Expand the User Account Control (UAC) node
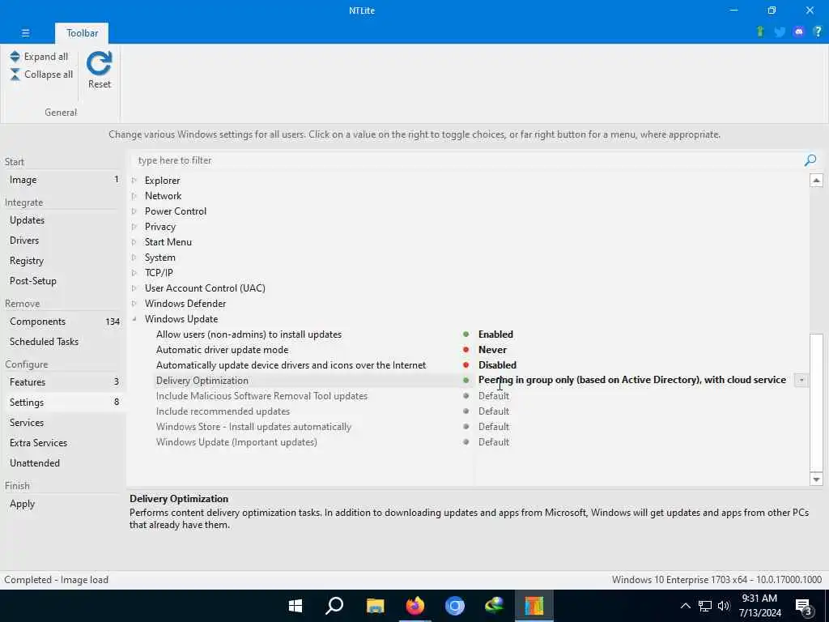Screen dimensions: 829x622 point(134,288)
